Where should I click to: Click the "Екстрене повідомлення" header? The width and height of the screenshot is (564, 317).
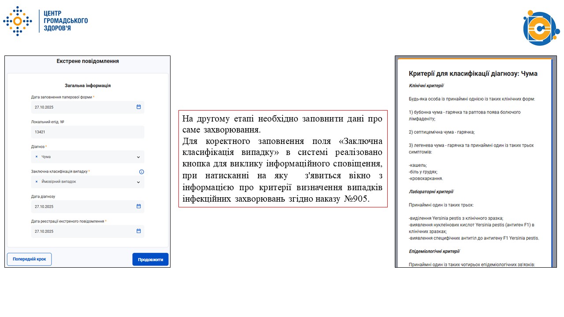(87, 61)
